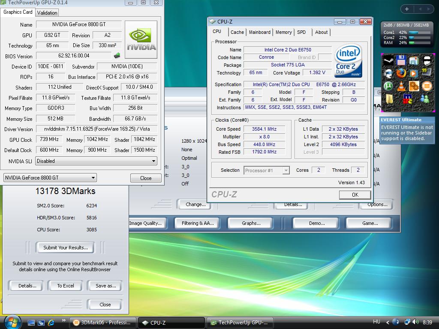Click Close in the GPU-Z window

[146, 178]
